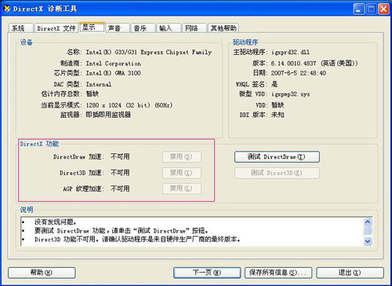Click the note about 测试 DirectDraw 按钮
Viewport: 392px width, 286px height.
coord(122,231)
